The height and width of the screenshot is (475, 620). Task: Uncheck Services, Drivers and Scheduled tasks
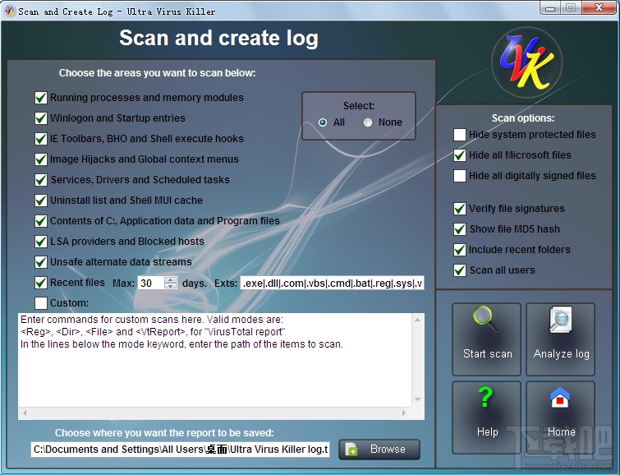(41, 180)
